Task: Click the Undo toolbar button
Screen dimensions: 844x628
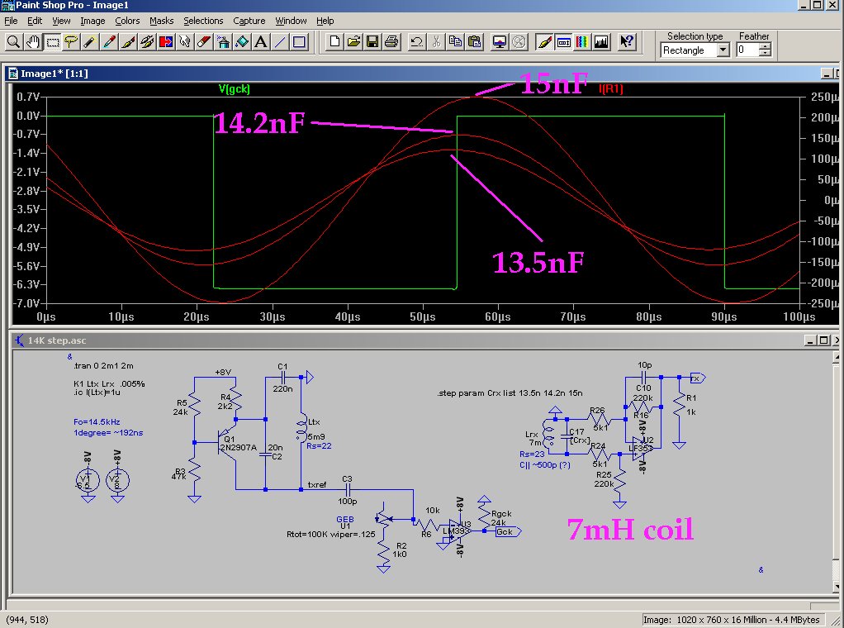Action: [417, 41]
